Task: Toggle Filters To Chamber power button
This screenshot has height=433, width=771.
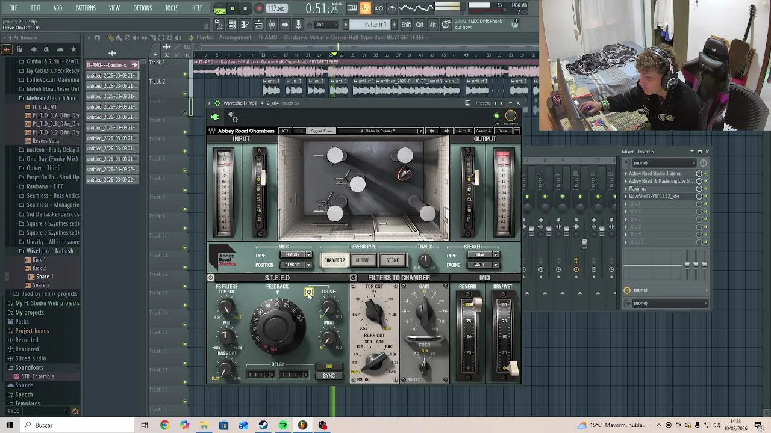Action: (x=353, y=278)
